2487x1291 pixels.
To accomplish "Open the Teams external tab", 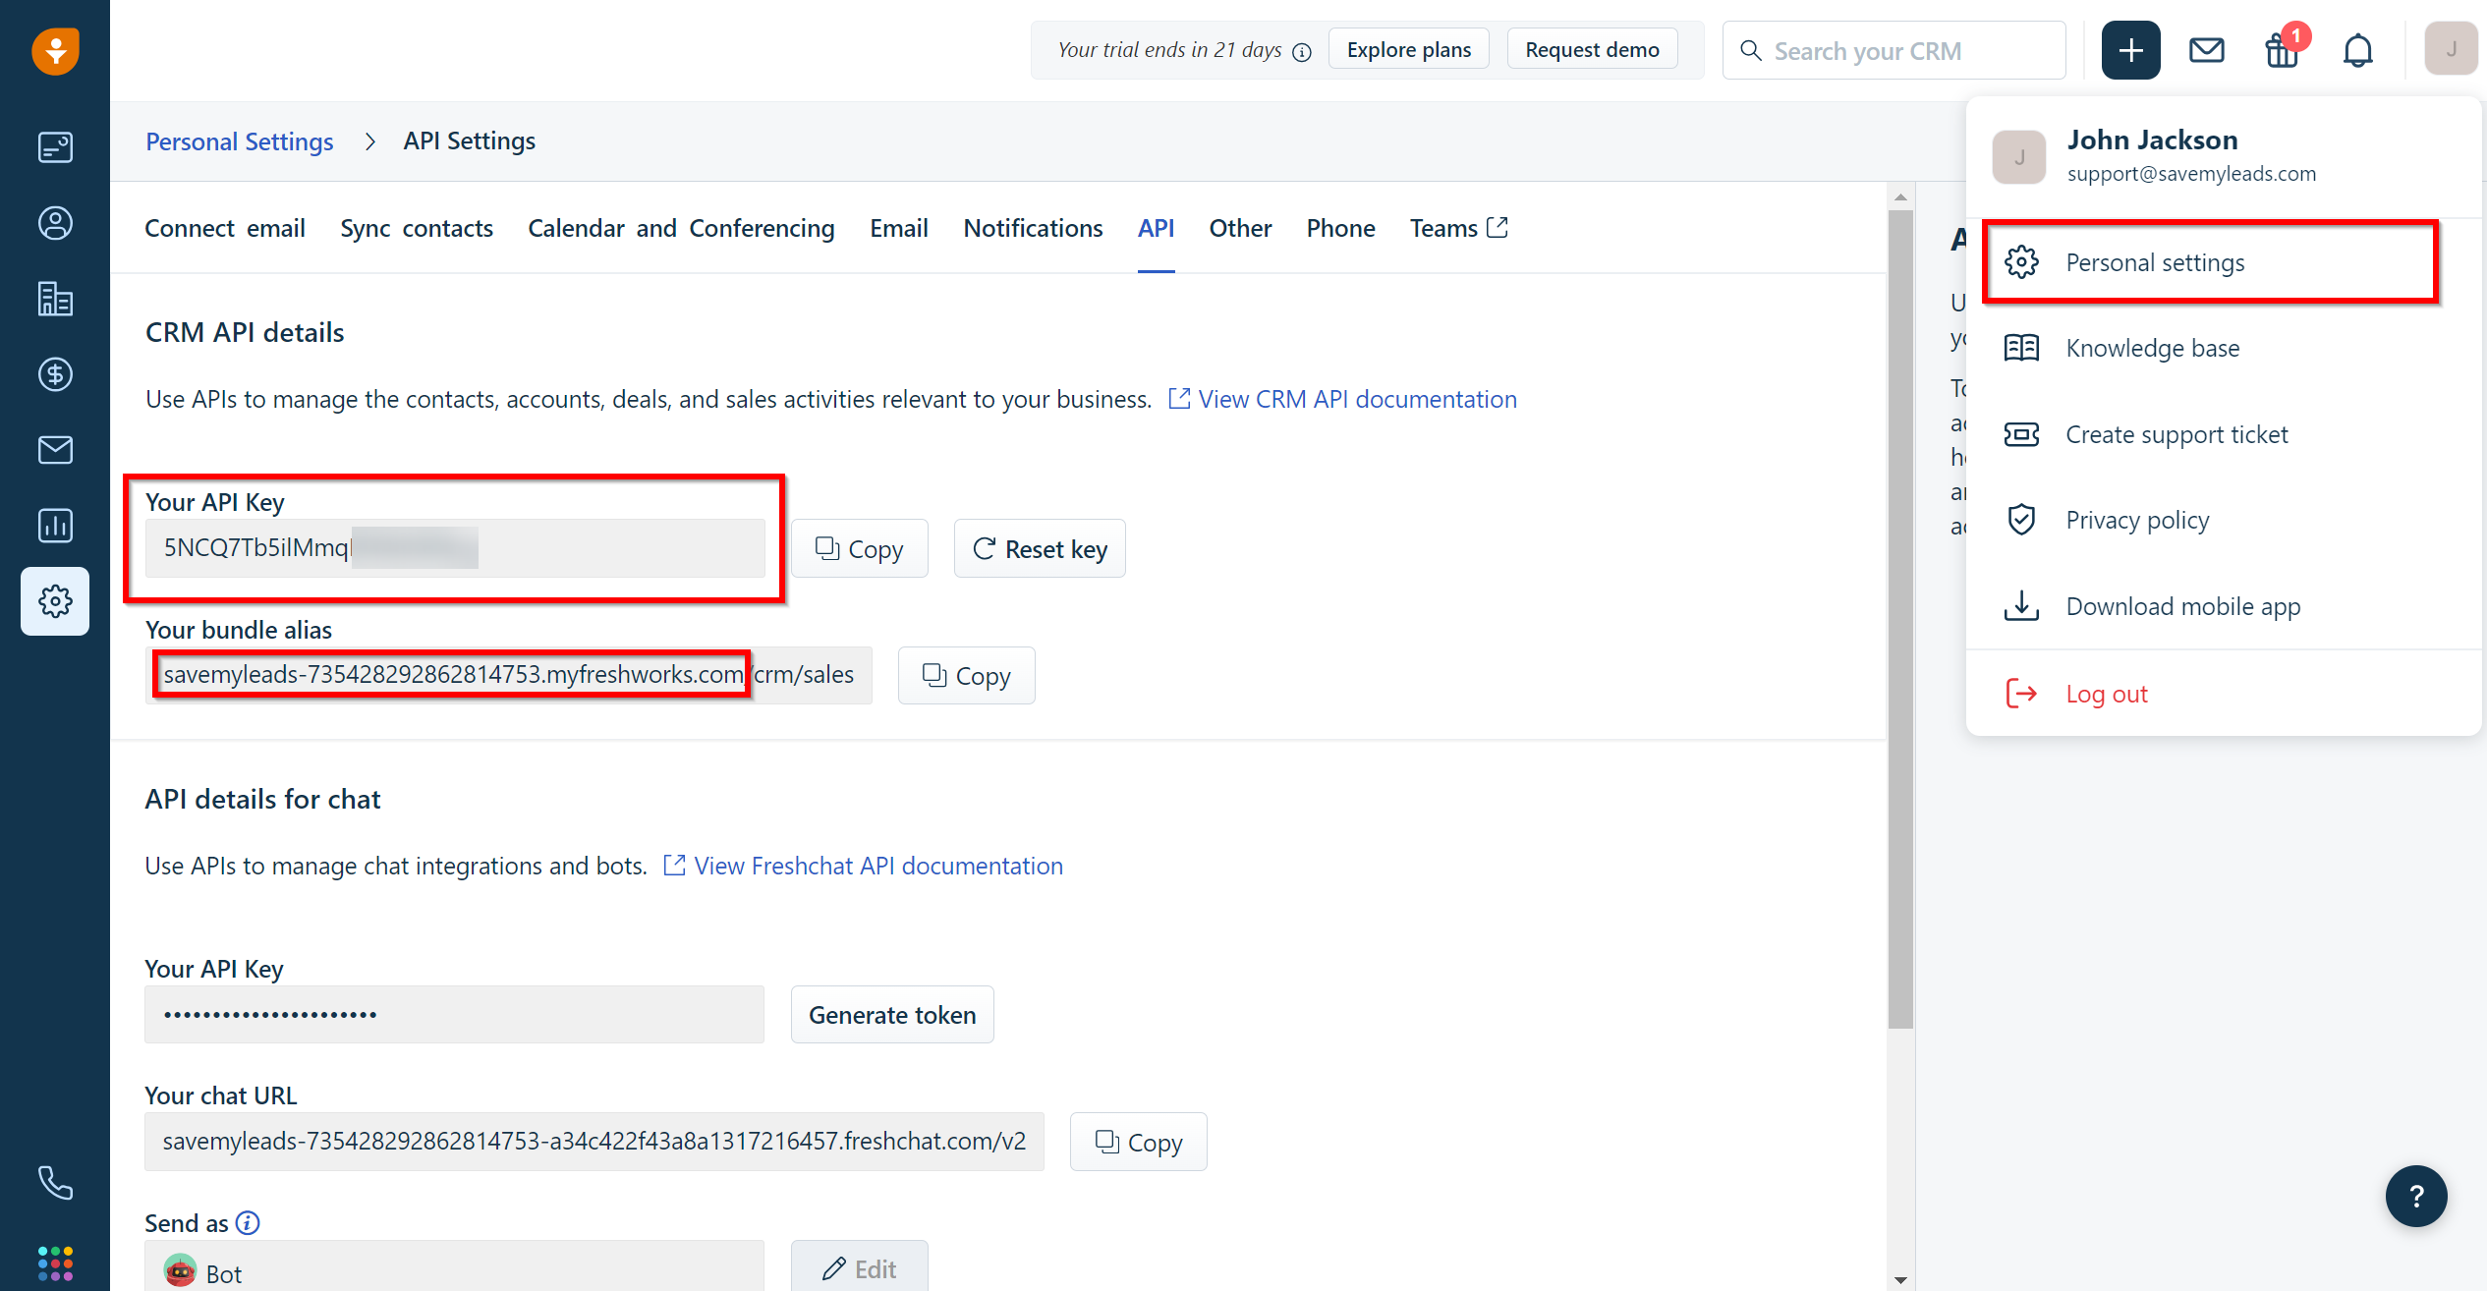I will [1458, 228].
